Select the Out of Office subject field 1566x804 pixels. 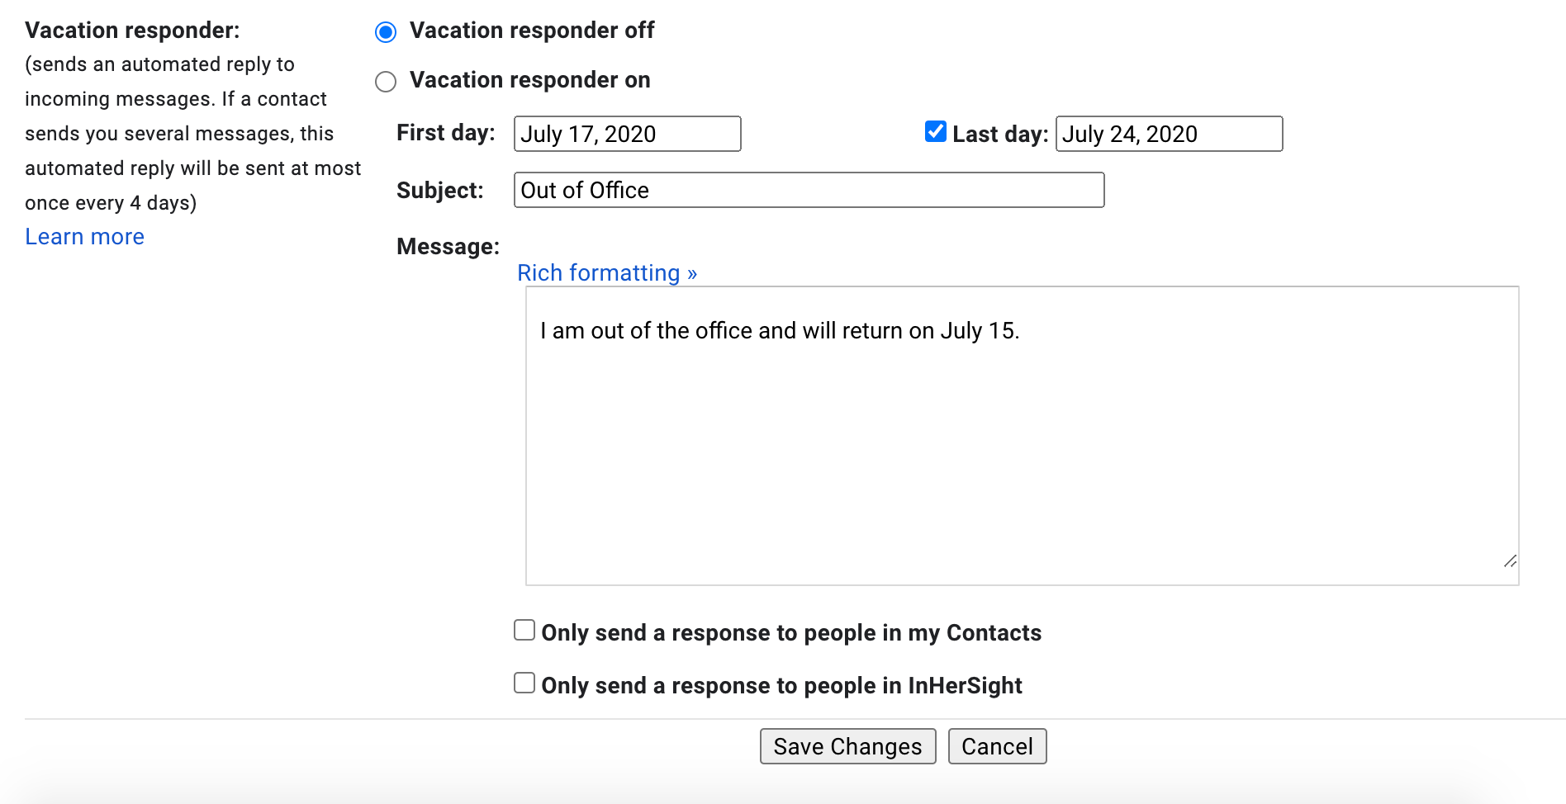pyautogui.click(x=808, y=190)
